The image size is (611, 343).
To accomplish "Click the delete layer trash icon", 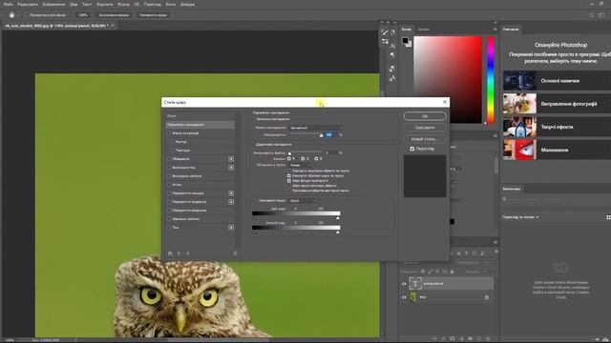I will (488, 339).
